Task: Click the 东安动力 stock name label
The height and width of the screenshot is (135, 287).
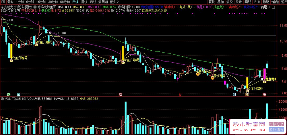Action: 7,7
